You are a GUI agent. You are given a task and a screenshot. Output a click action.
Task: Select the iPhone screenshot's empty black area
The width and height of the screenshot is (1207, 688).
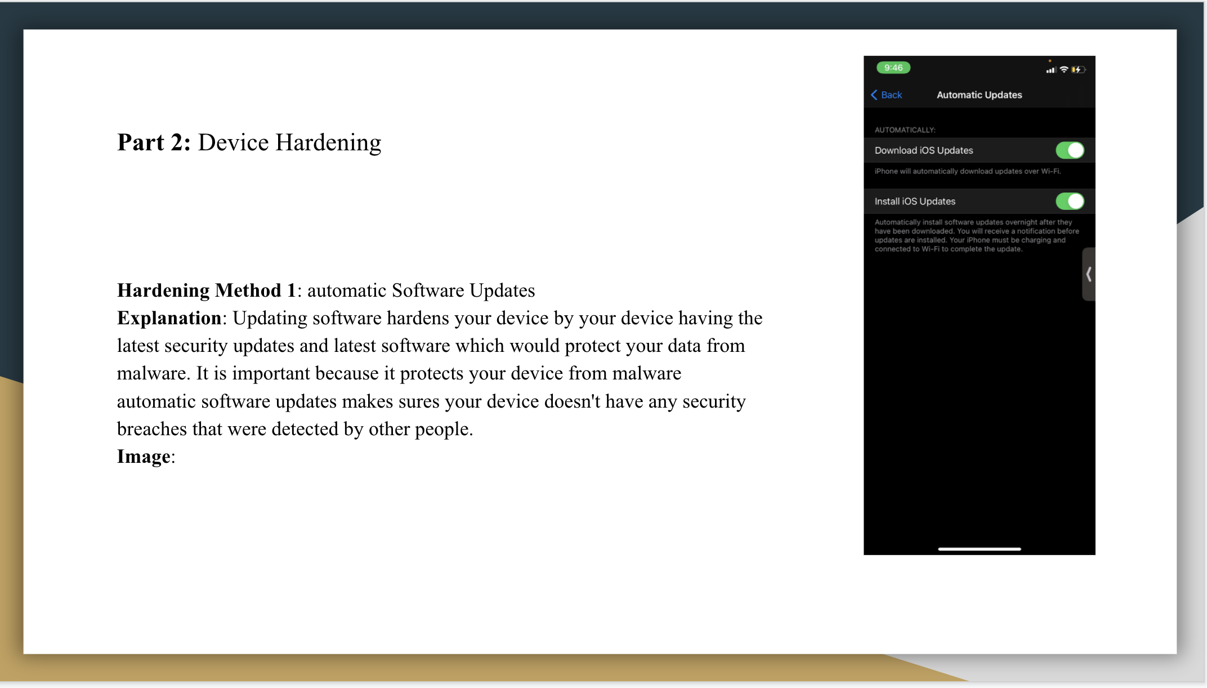click(x=980, y=405)
